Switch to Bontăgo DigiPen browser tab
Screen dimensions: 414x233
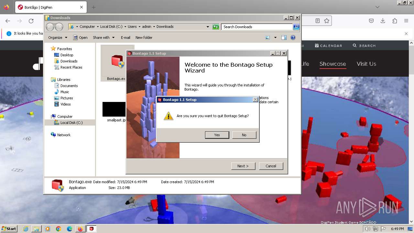50,7
